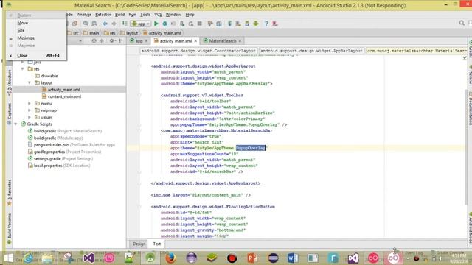
Task: Click the app:hint="Search hint" line
Action: click(197, 142)
